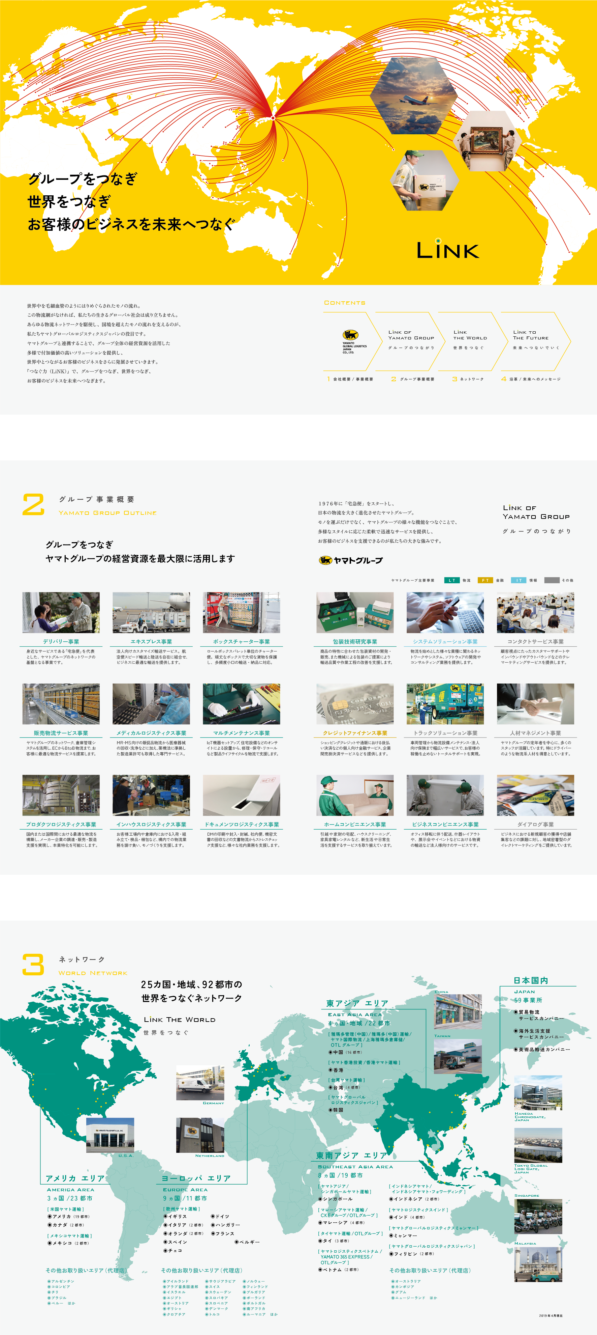Click the 販売物流サービス事業 title
597x1335 pixels.
tap(61, 733)
